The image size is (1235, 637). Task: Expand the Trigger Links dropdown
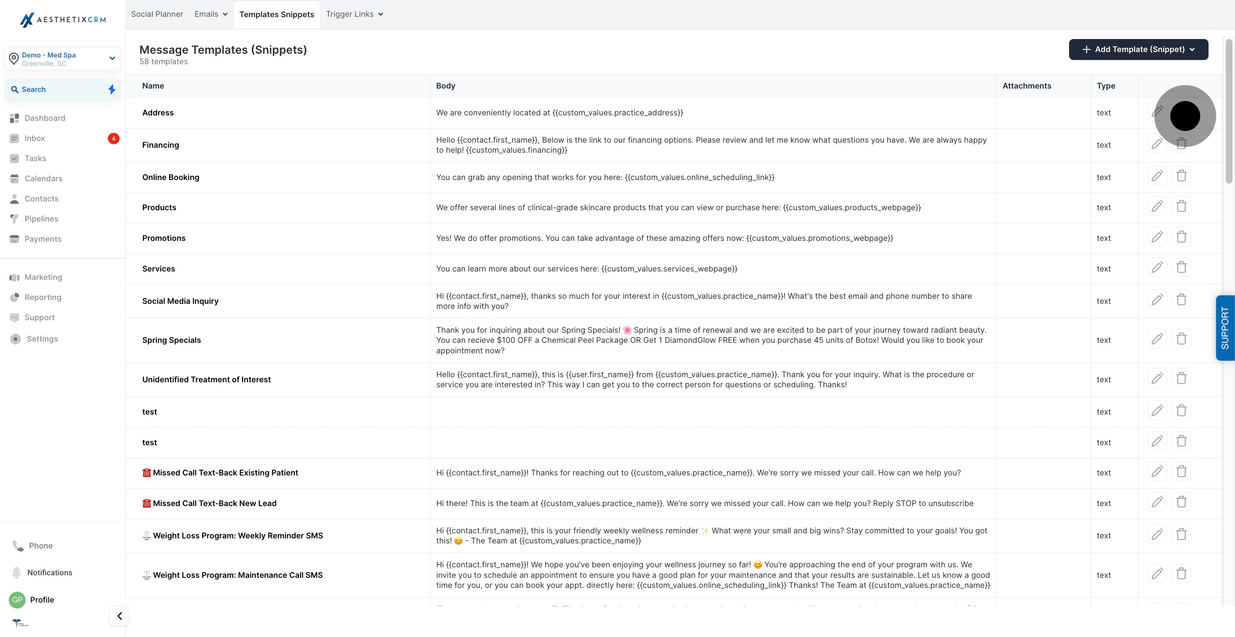(x=354, y=14)
